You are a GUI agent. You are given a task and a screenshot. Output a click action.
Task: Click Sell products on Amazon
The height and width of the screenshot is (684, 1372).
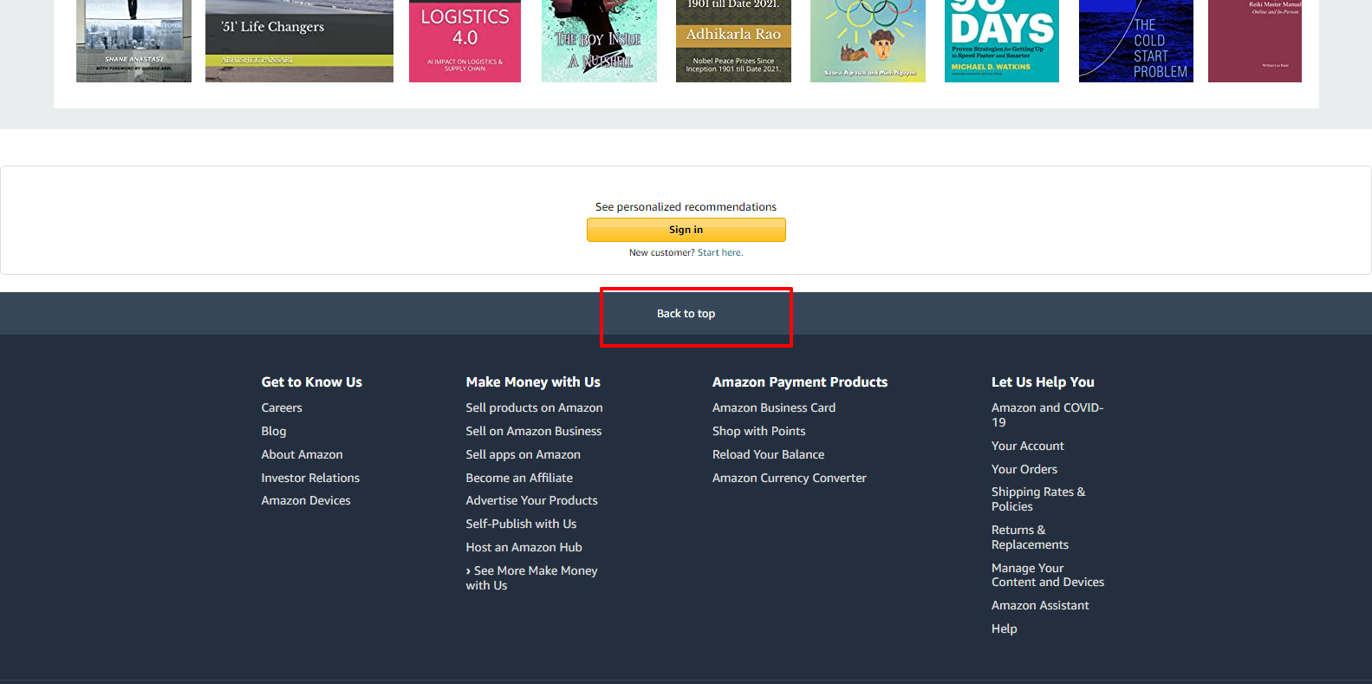[x=534, y=407]
